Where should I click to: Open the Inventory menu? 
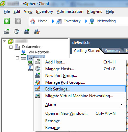pyautogui.click(x=45, y=11)
